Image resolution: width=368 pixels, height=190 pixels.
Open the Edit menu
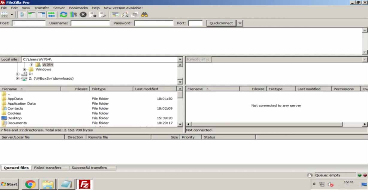pyautogui.click(x=14, y=8)
